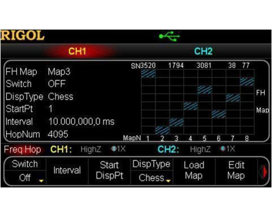Select the hatched cell in column 5
The width and height of the screenshot is (272, 217).
[x=205, y=90]
